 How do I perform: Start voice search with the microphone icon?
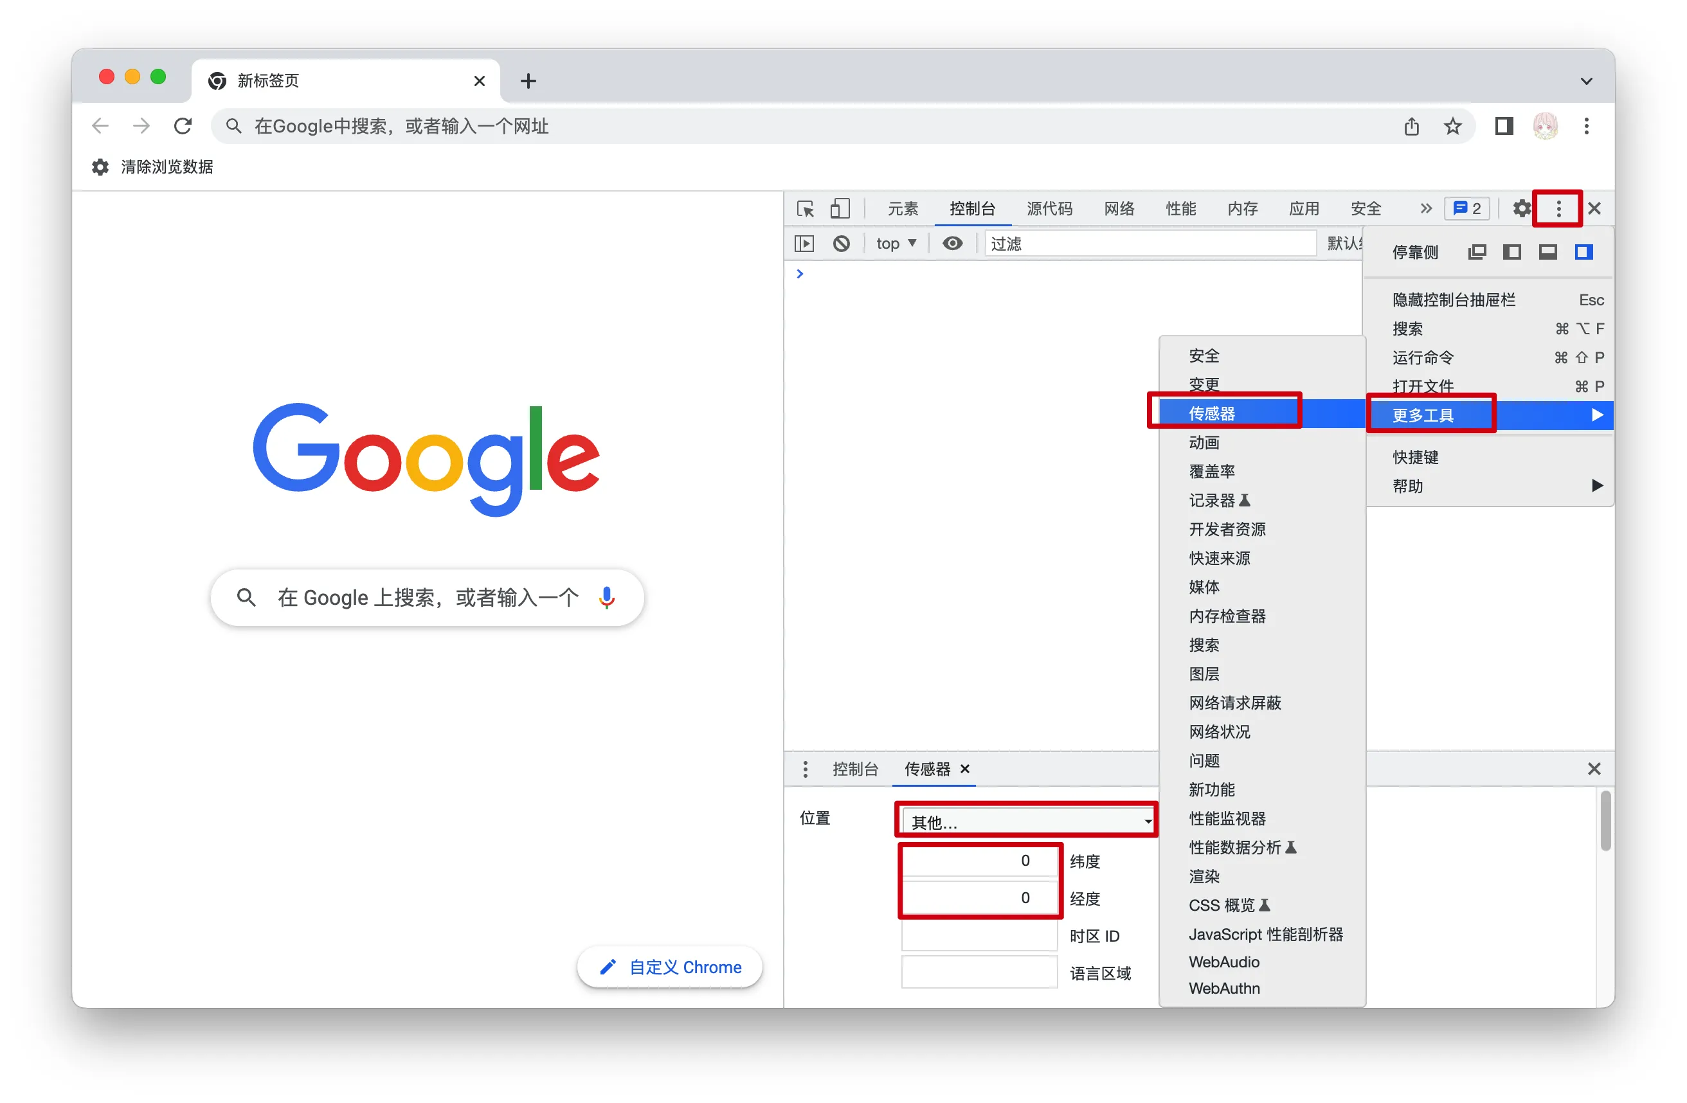pyautogui.click(x=606, y=598)
